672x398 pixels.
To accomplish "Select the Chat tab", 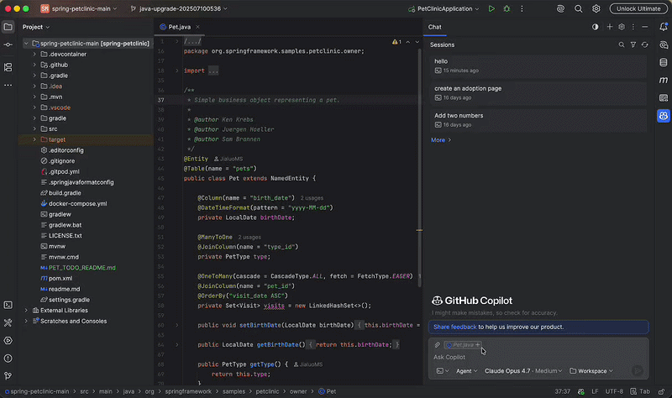I will click(434, 27).
